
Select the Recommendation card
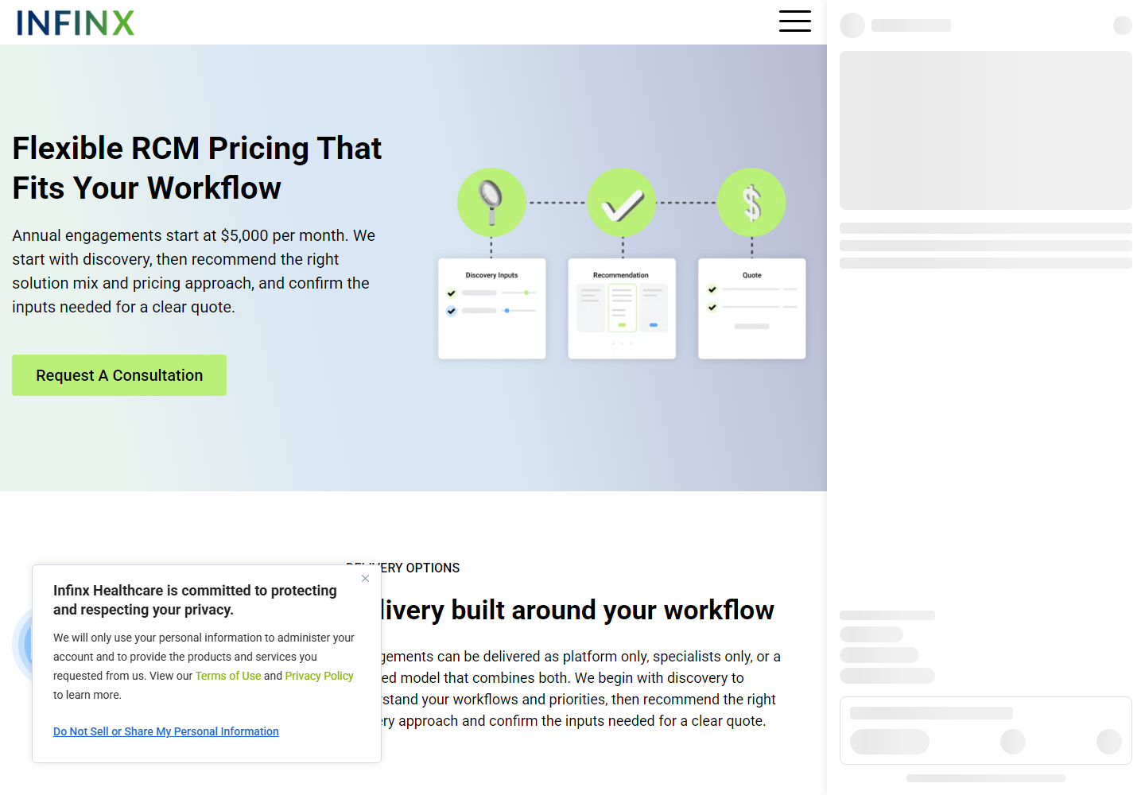(x=622, y=308)
